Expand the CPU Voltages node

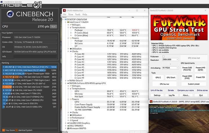[68, 25]
